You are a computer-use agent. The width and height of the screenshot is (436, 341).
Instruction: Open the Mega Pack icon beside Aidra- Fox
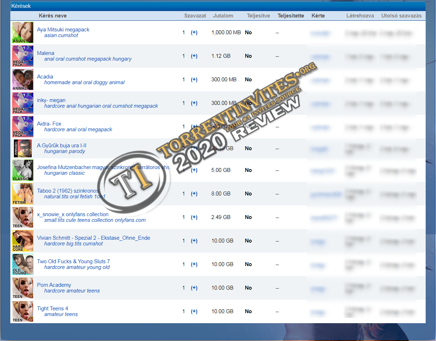pyautogui.click(x=23, y=127)
